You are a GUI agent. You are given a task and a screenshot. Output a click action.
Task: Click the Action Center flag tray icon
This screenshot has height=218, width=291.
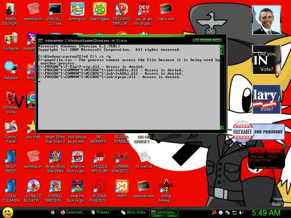(x=228, y=213)
